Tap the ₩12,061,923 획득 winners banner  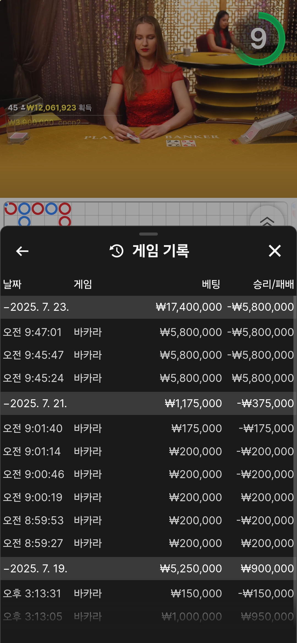point(59,108)
